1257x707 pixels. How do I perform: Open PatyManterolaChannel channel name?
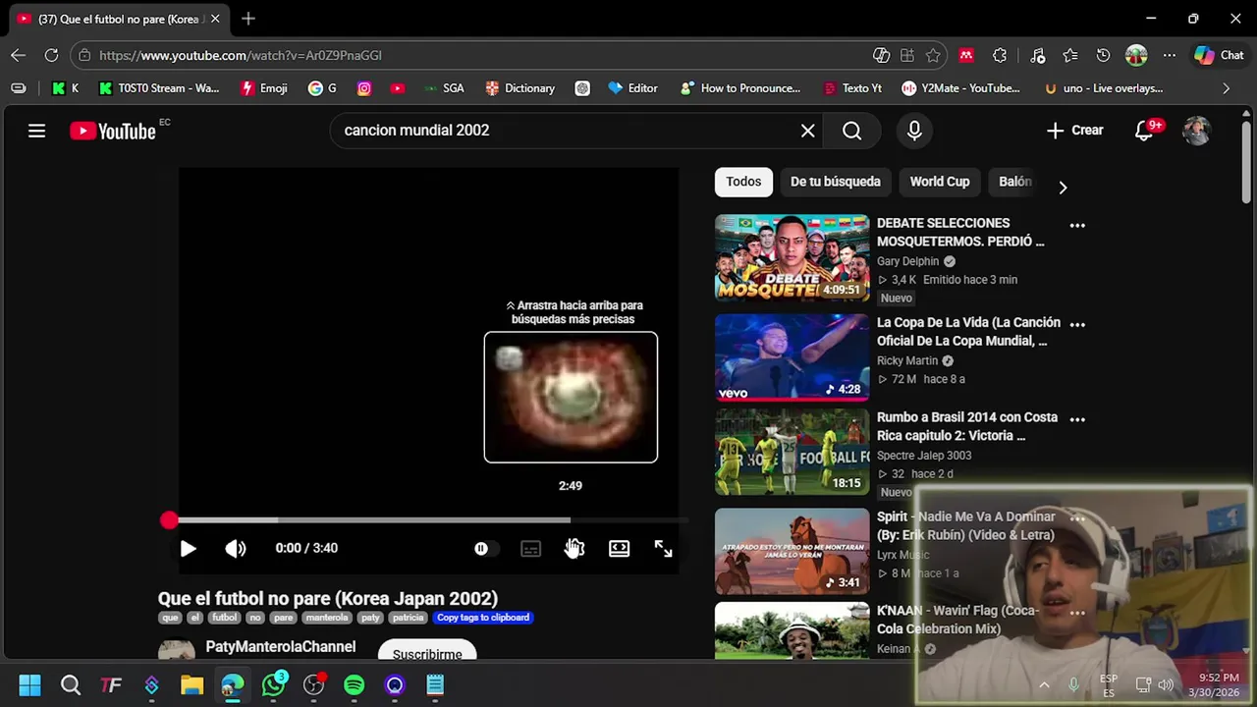(281, 647)
